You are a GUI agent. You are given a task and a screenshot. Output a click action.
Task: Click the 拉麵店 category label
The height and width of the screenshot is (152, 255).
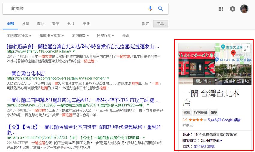pos(187,126)
